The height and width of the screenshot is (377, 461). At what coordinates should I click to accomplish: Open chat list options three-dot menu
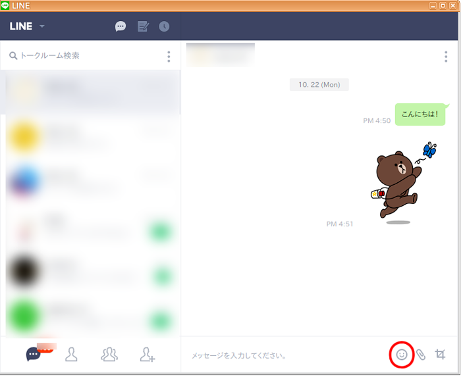click(x=169, y=57)
